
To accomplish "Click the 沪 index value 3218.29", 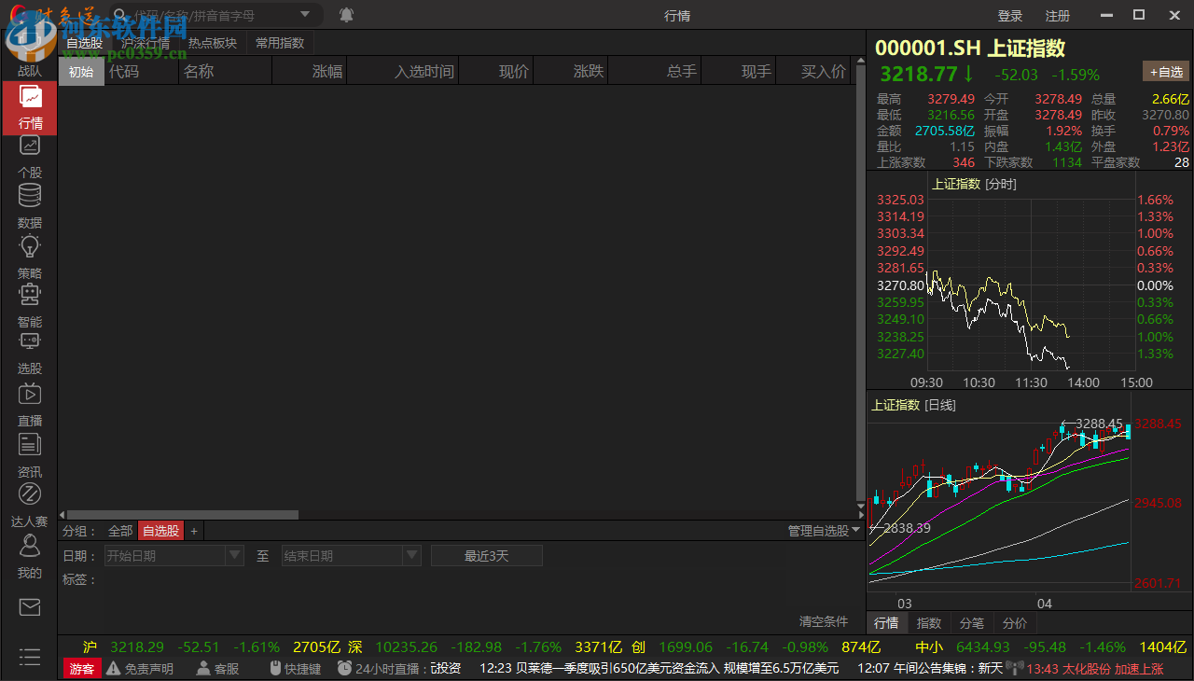I will tap(137, 646).
